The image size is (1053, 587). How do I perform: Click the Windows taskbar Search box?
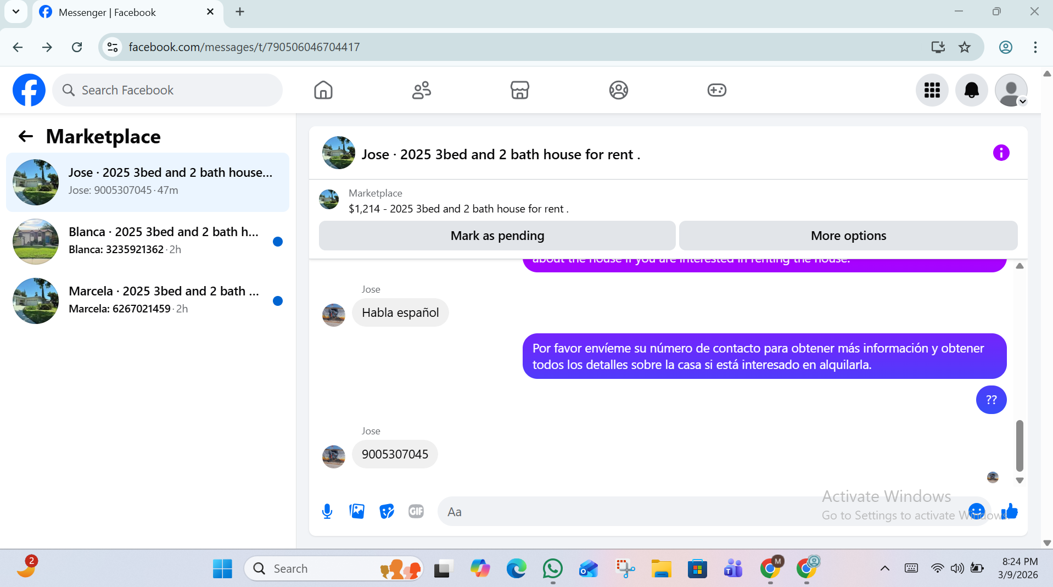coord(334,569)
